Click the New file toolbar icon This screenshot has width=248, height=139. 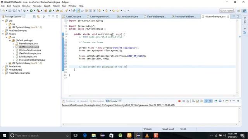[3, 11]
